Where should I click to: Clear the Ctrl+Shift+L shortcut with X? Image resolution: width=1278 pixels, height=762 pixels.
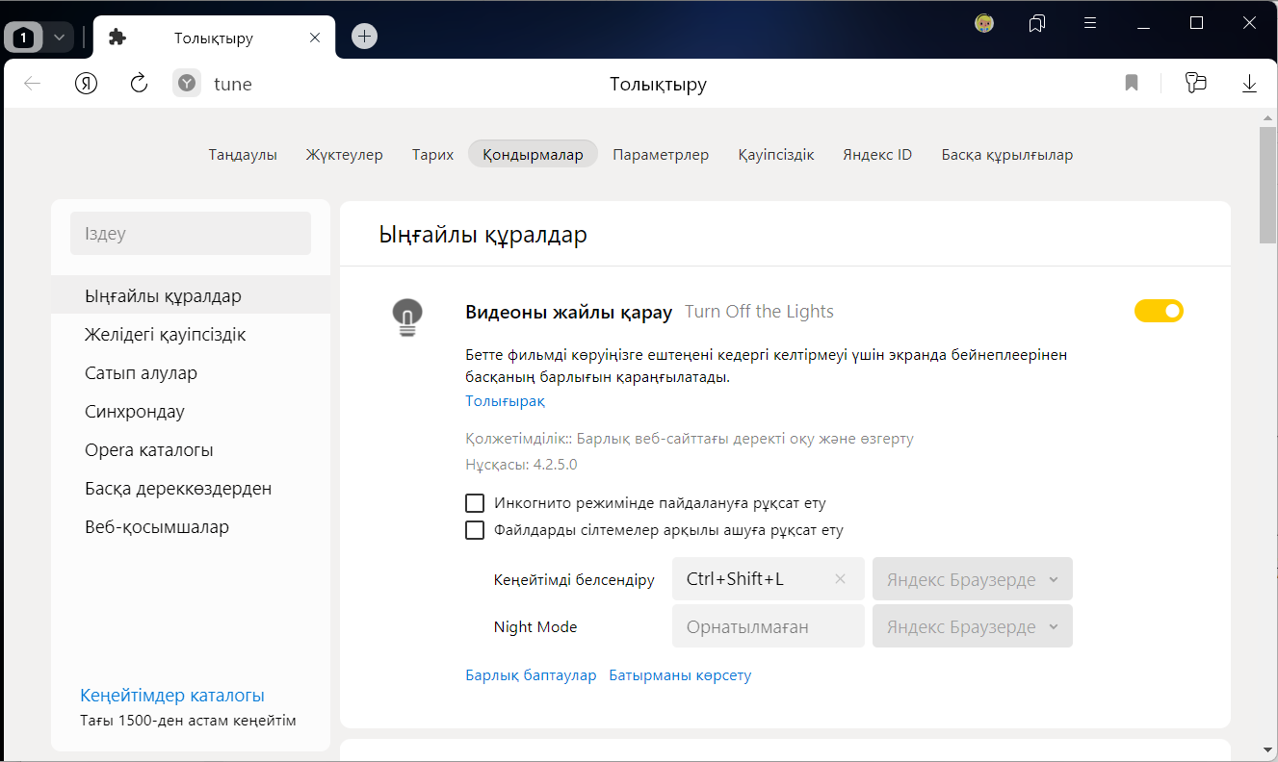840,579
